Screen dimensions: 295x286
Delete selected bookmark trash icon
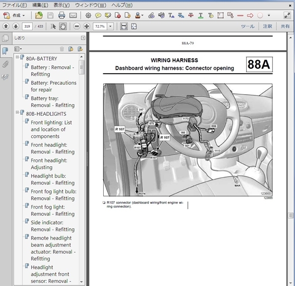point(62,49)
